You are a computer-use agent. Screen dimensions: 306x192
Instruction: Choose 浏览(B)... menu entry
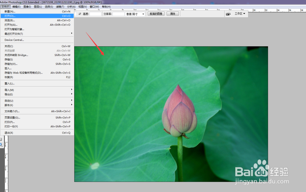click(37, 20)
